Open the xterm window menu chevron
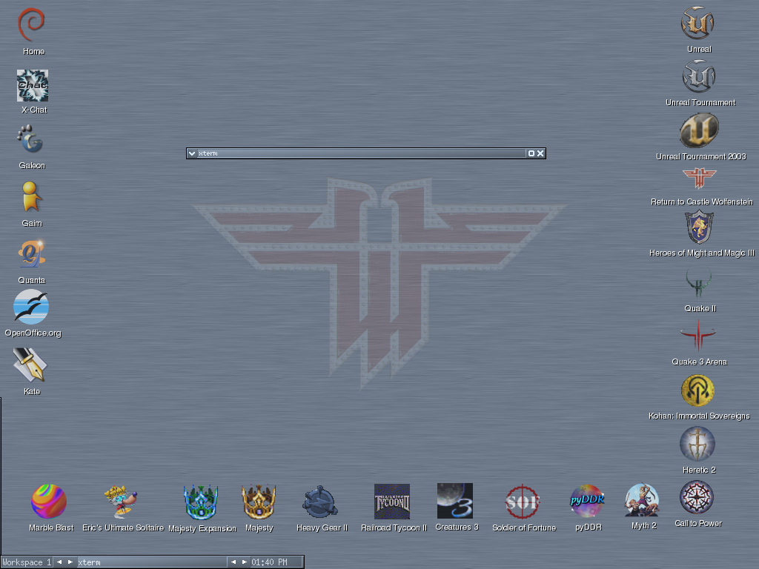759x569 pixels. click(192, 153)
